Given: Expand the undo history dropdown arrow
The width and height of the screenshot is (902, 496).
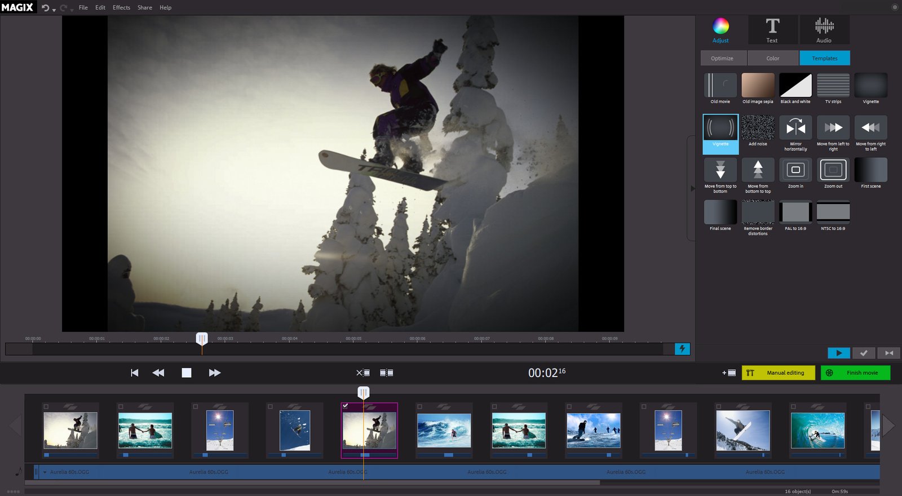Looking at the screenshot, I should coord(54,10).
